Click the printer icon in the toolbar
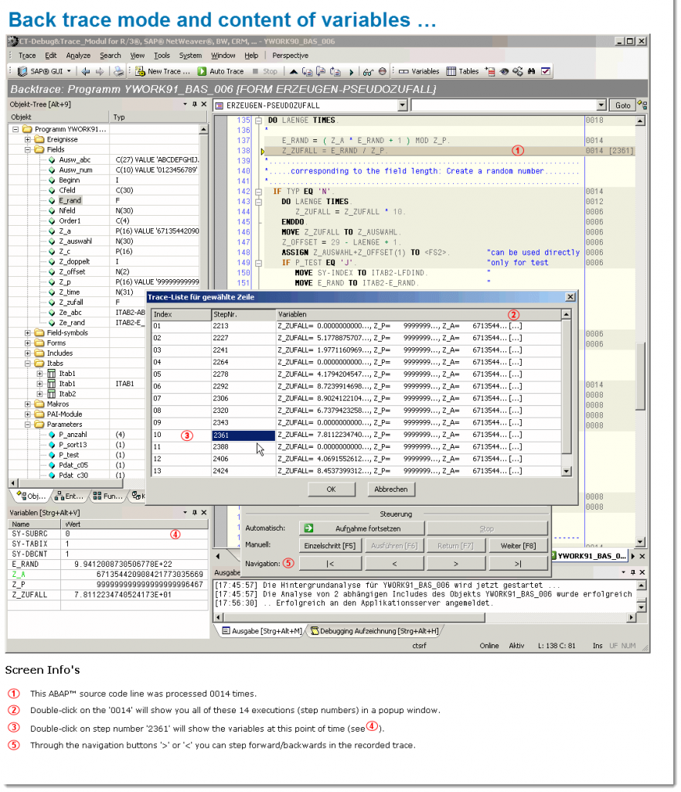This screenshot has width=681, height=792. click(x=117, y=71)
